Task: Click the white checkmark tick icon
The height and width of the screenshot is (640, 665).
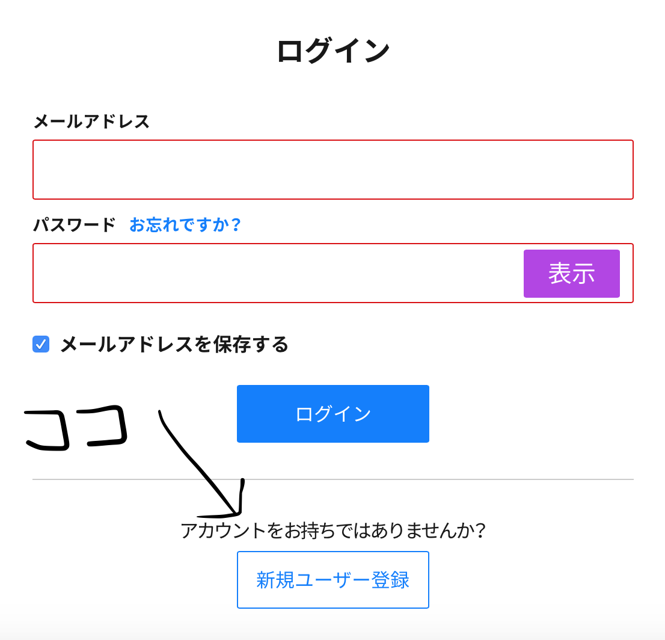Action: [41, 344]
